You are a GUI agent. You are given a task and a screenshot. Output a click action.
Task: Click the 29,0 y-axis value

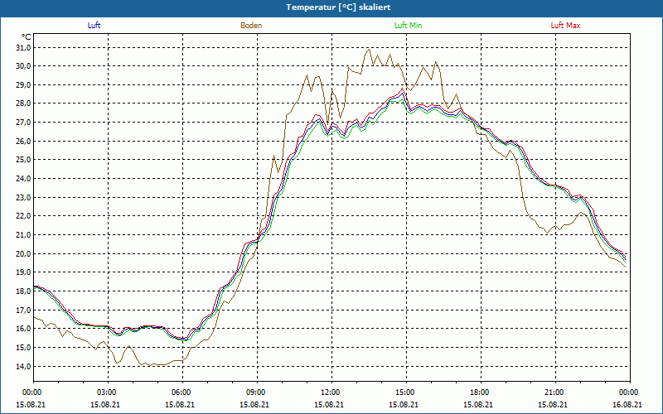(x=23, y=85)
